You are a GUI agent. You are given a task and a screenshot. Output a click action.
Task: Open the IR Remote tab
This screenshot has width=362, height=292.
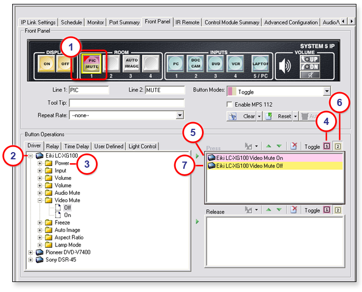point(187,22)
